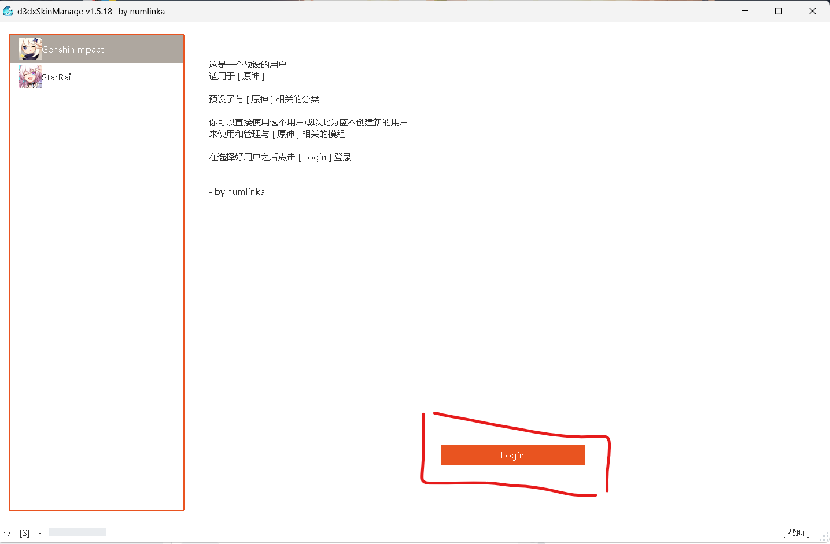This screenshot has height=544, width=830.
Task: Minimize the d3dxSkinManage window
Action: (x=745, y=11)
